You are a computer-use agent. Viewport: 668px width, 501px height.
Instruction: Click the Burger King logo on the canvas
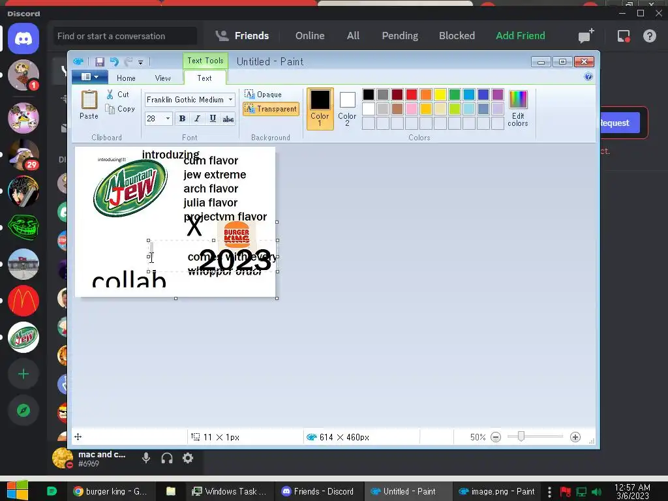(236, 234)
